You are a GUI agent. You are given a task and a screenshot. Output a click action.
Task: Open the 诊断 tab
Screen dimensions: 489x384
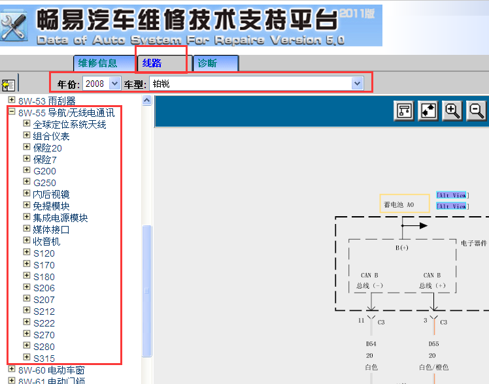point(216,63)
